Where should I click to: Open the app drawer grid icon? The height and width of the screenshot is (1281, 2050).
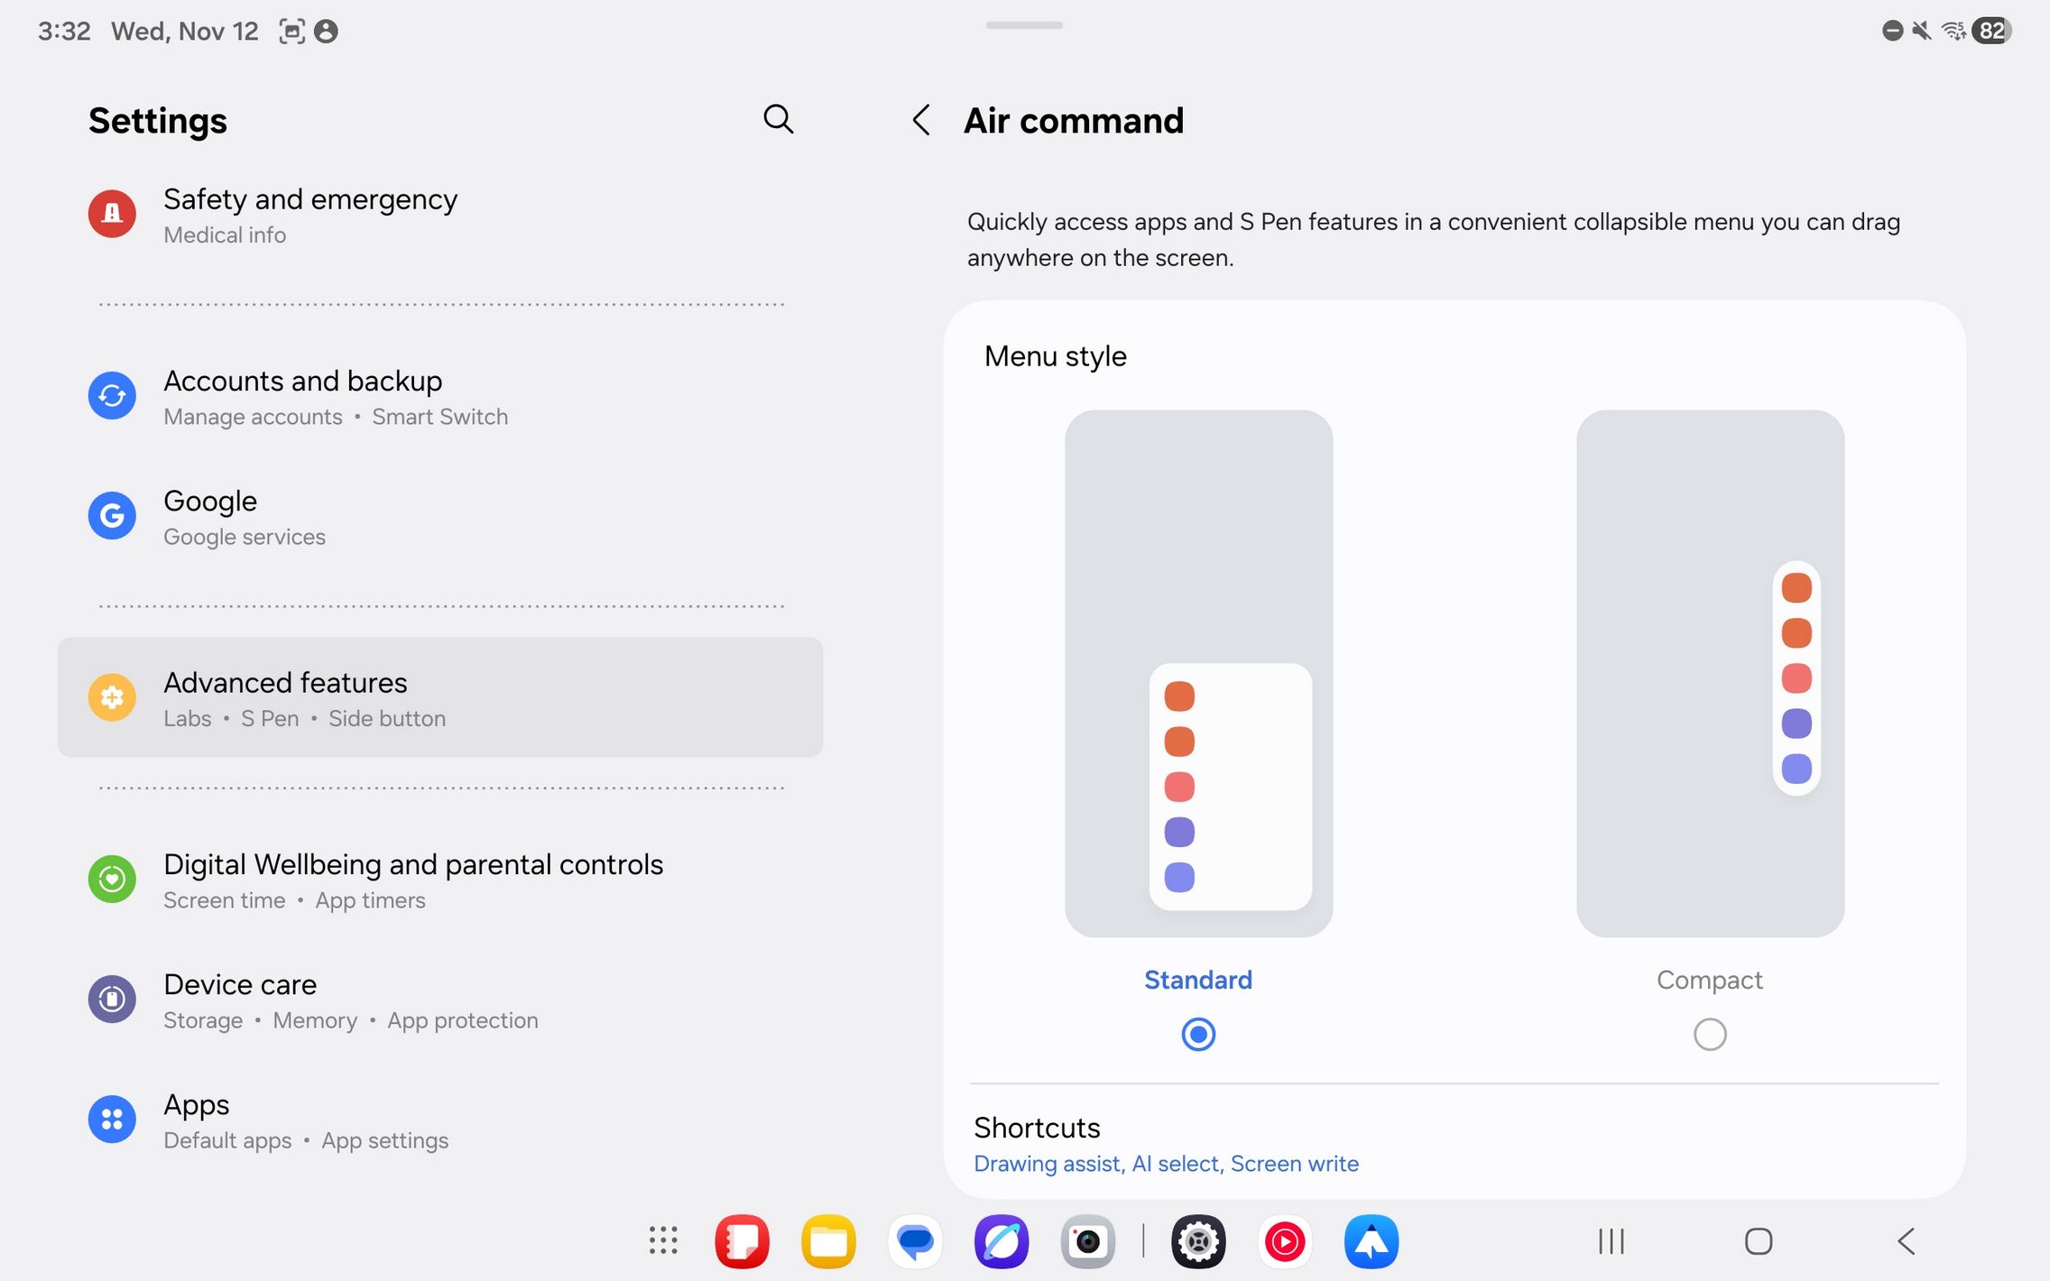point(663,1240)
